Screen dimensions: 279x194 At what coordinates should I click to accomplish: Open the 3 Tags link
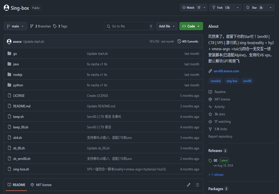click(60, 26)
